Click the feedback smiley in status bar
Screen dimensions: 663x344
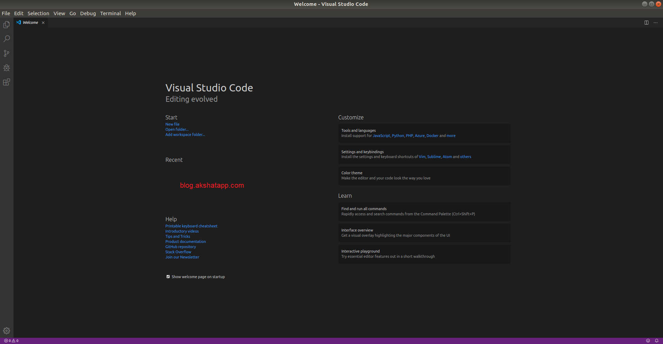pos(648,341)
